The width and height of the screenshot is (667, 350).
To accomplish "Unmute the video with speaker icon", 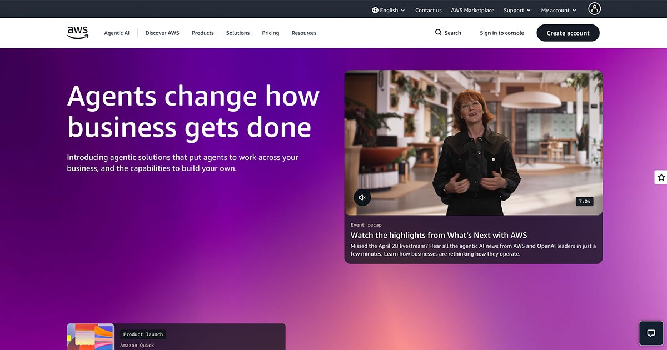I will tap(362, 197).
